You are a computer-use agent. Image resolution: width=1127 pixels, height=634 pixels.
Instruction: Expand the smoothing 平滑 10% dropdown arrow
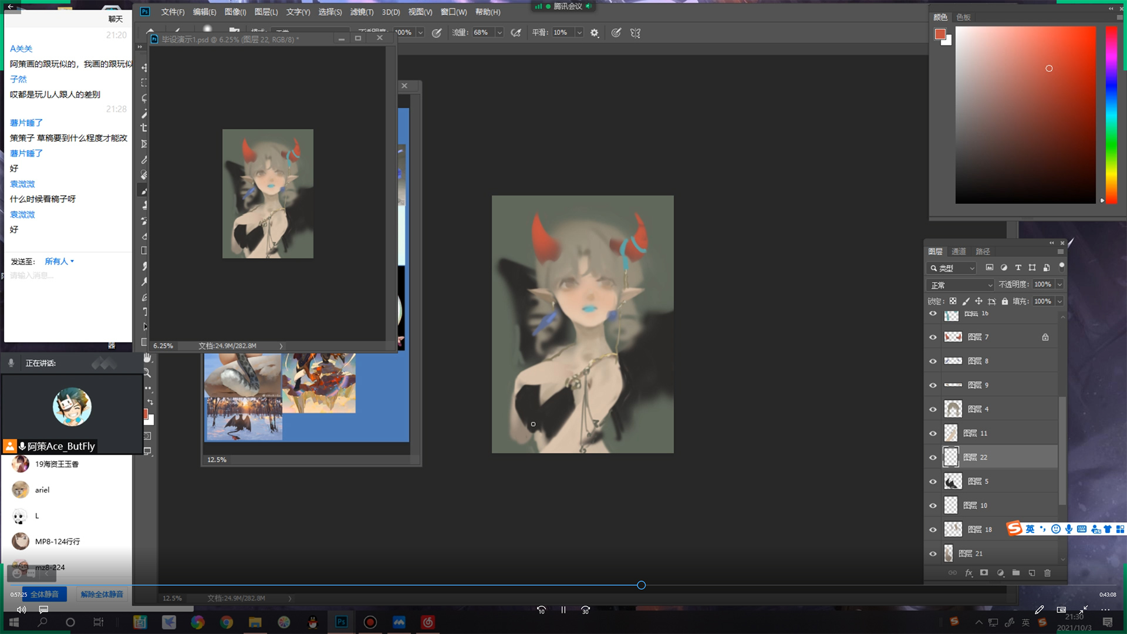tap(579, 33)
